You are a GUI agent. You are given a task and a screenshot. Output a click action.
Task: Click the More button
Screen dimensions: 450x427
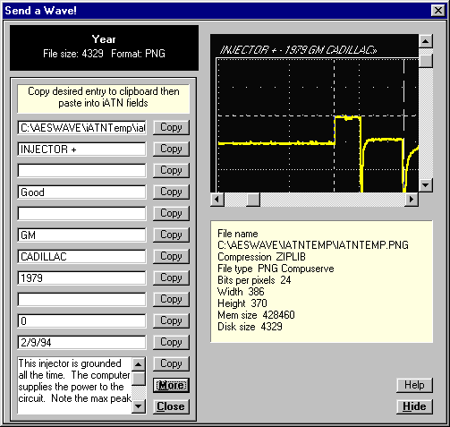tap(171, 385)
